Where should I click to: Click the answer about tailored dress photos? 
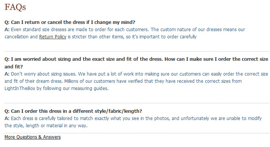click(133, 122)
